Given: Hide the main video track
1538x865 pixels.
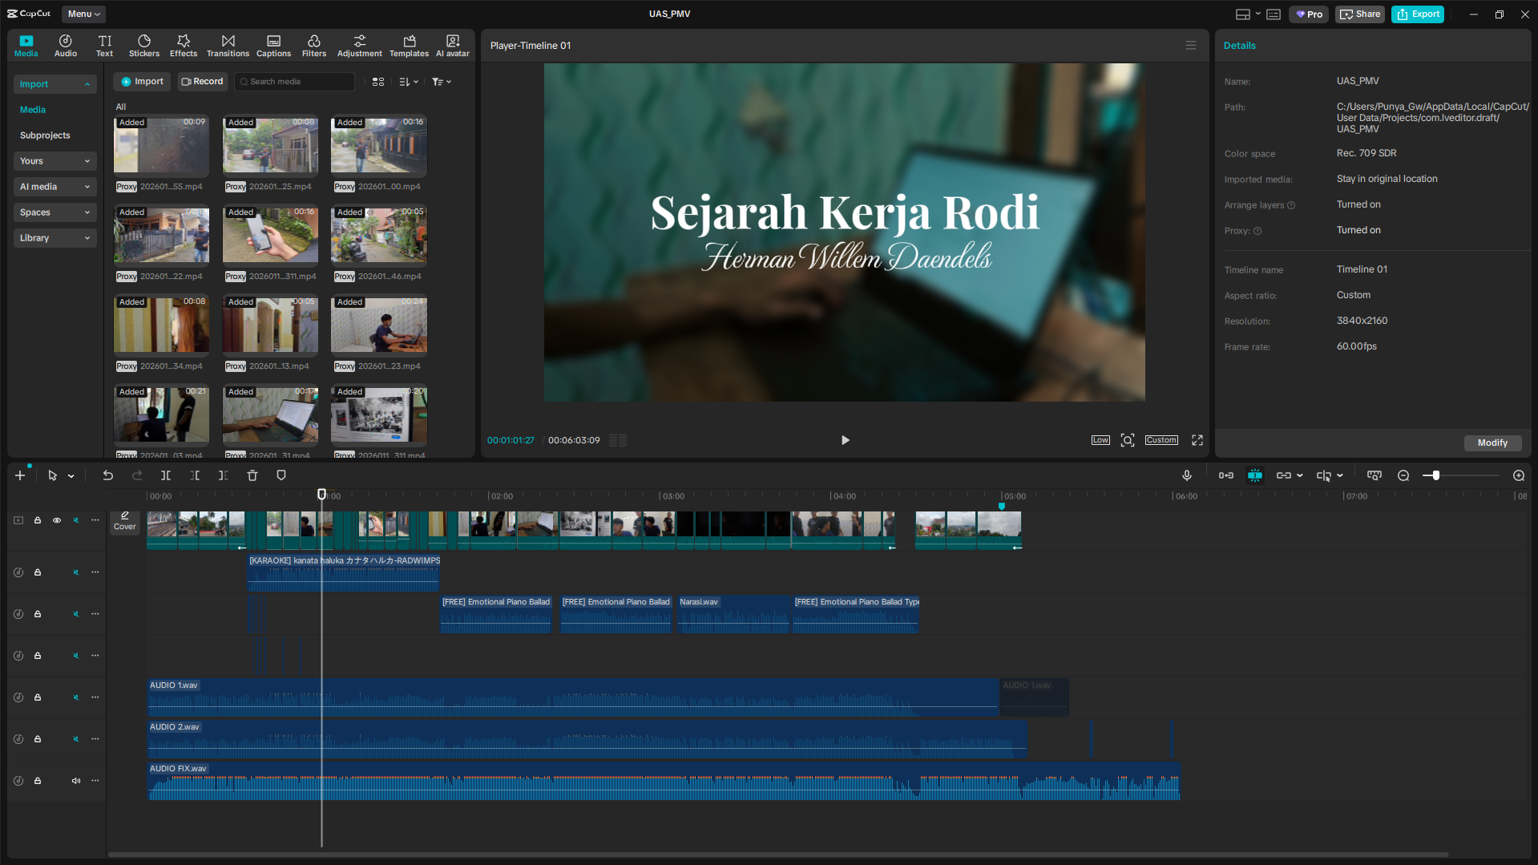Looking at the screenshot, I should [x=57, y=520].
